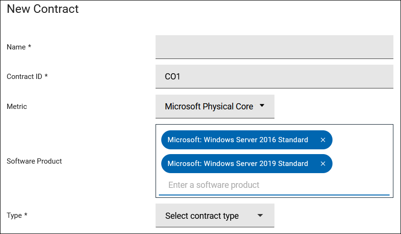Click the Enter a software product input
Viewport: 401px width, 234px height.
pyautogui.click(x=274, y=185)
